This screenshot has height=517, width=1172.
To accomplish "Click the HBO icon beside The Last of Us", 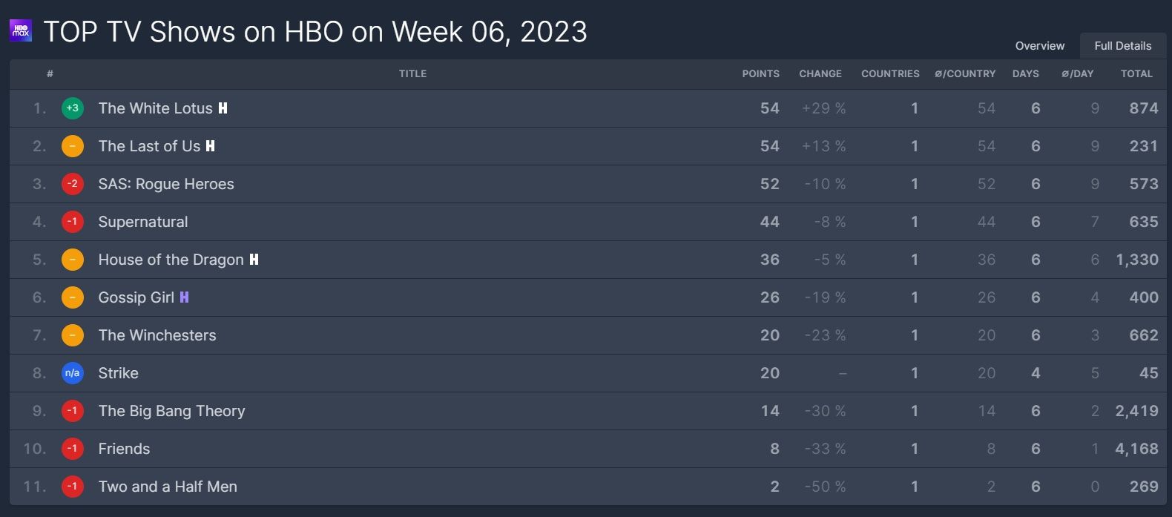I will [211, 146].
